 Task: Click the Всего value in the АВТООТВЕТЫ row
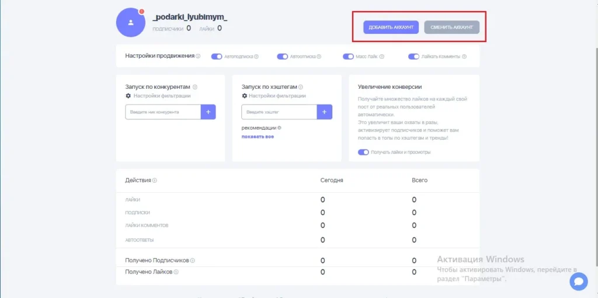(x=414, y=240)
